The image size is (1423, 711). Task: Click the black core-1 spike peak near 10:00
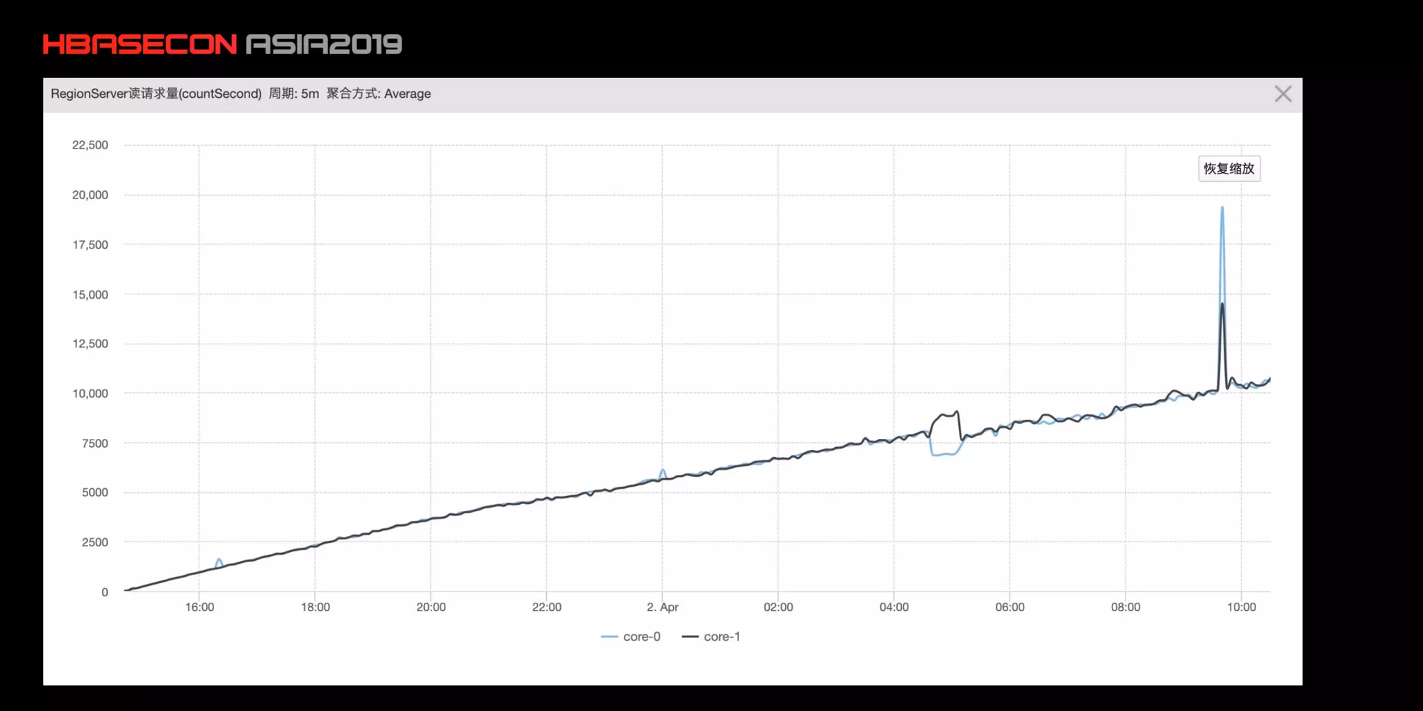pos(1222,304)
